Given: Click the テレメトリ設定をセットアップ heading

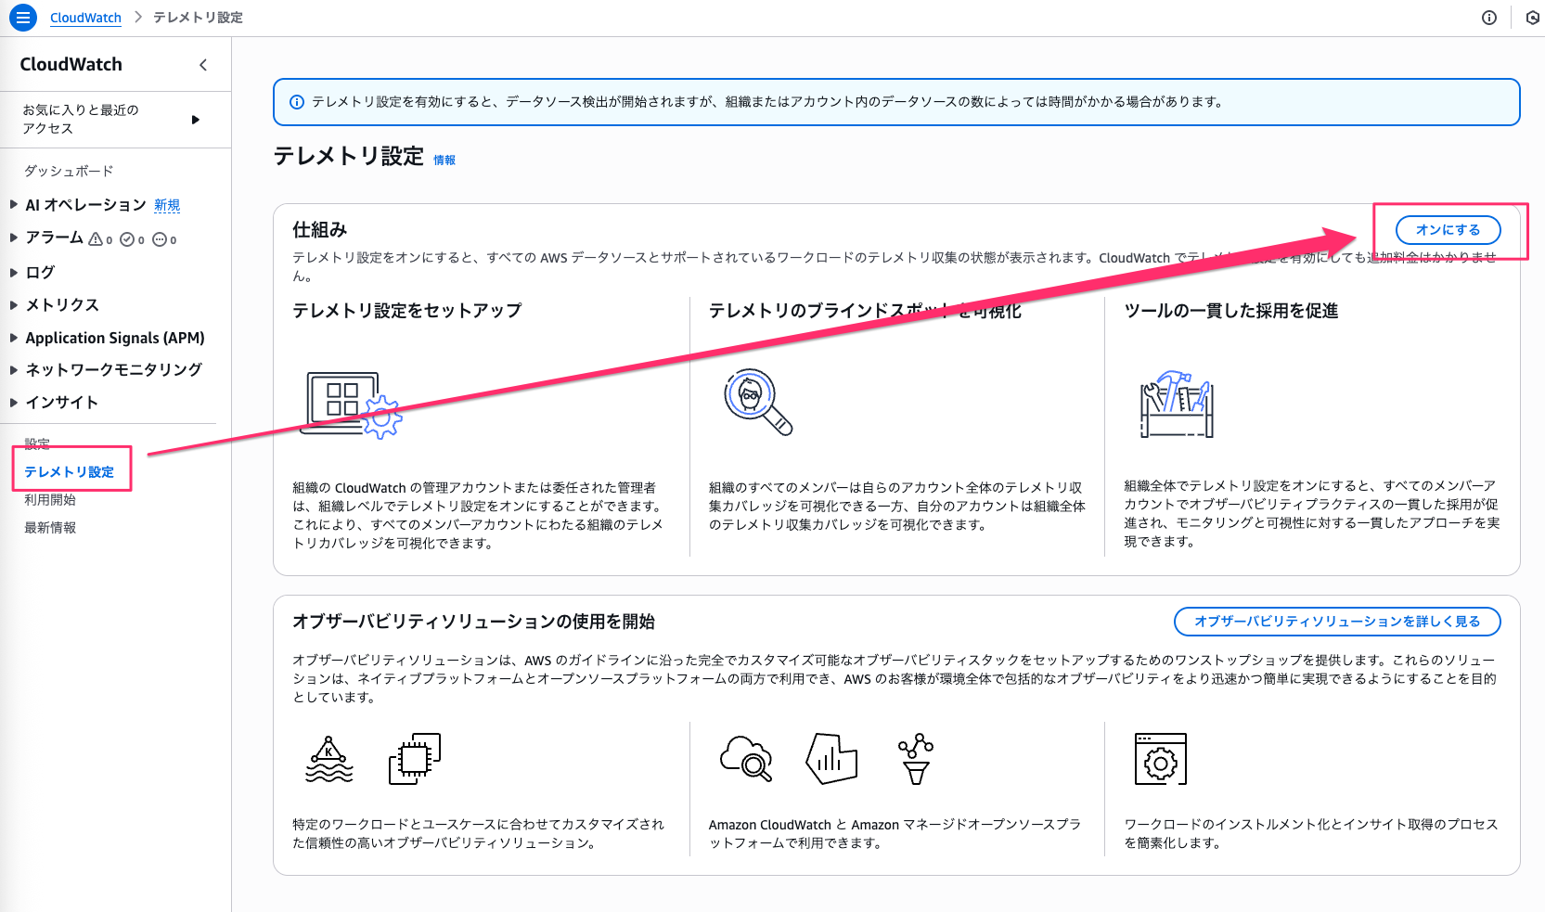Looking at the screenshot, I should [x=407, y=311].
